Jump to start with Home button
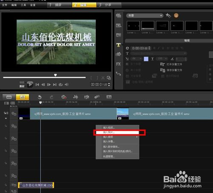 click(x=37, y=85)
